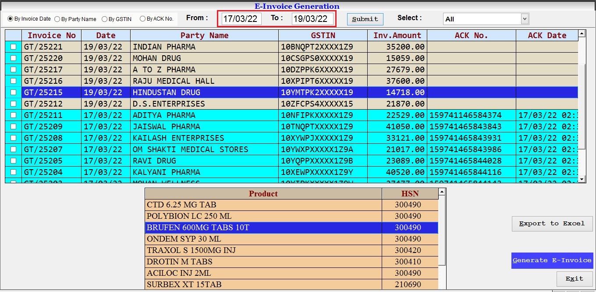Select the A TO Z PHARMA row
596x292 pixels.
coord(291,69)
